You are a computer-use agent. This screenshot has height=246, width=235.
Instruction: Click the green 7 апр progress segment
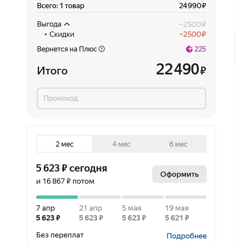pyautogui.click(x=57, y=197)
